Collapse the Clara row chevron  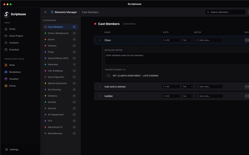click(x=99, y=40)
